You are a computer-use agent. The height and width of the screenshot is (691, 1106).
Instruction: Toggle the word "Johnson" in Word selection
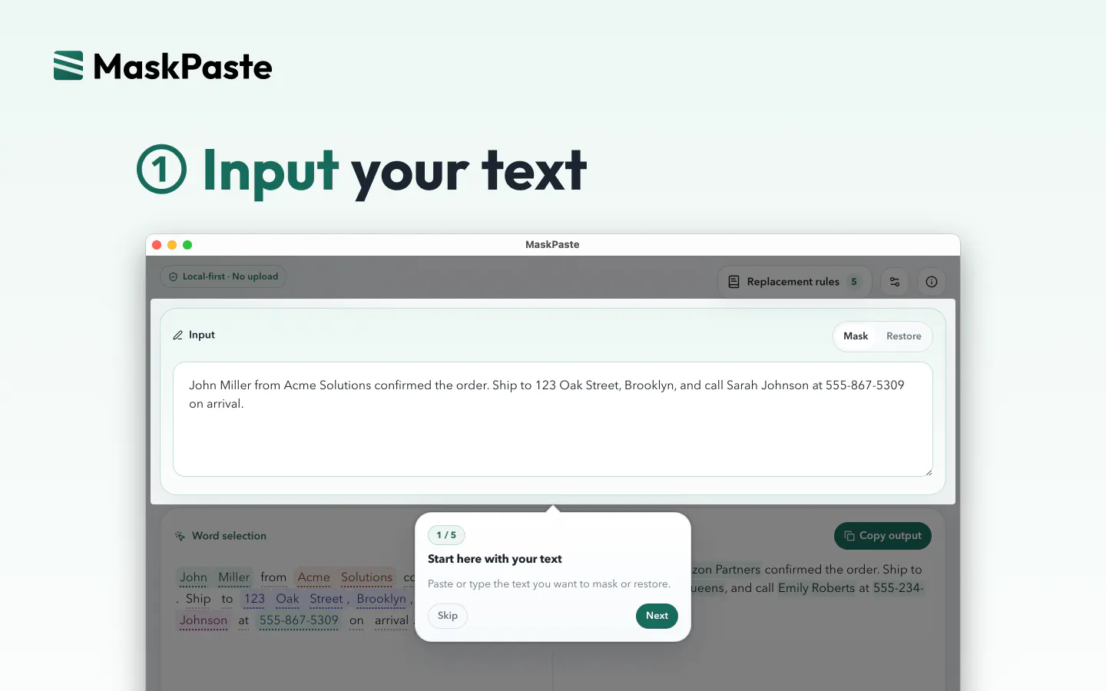pyautogui.click(x=204, y=620)
